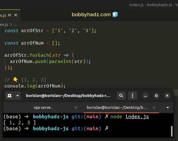Viewport: 178px width, 141px height.
Task: Switch to the 'npx serve .' terminal tab
Action: point(43,108)
